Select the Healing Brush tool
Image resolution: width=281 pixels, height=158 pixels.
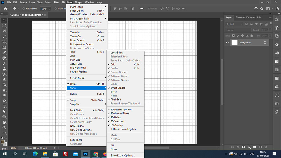4,58
